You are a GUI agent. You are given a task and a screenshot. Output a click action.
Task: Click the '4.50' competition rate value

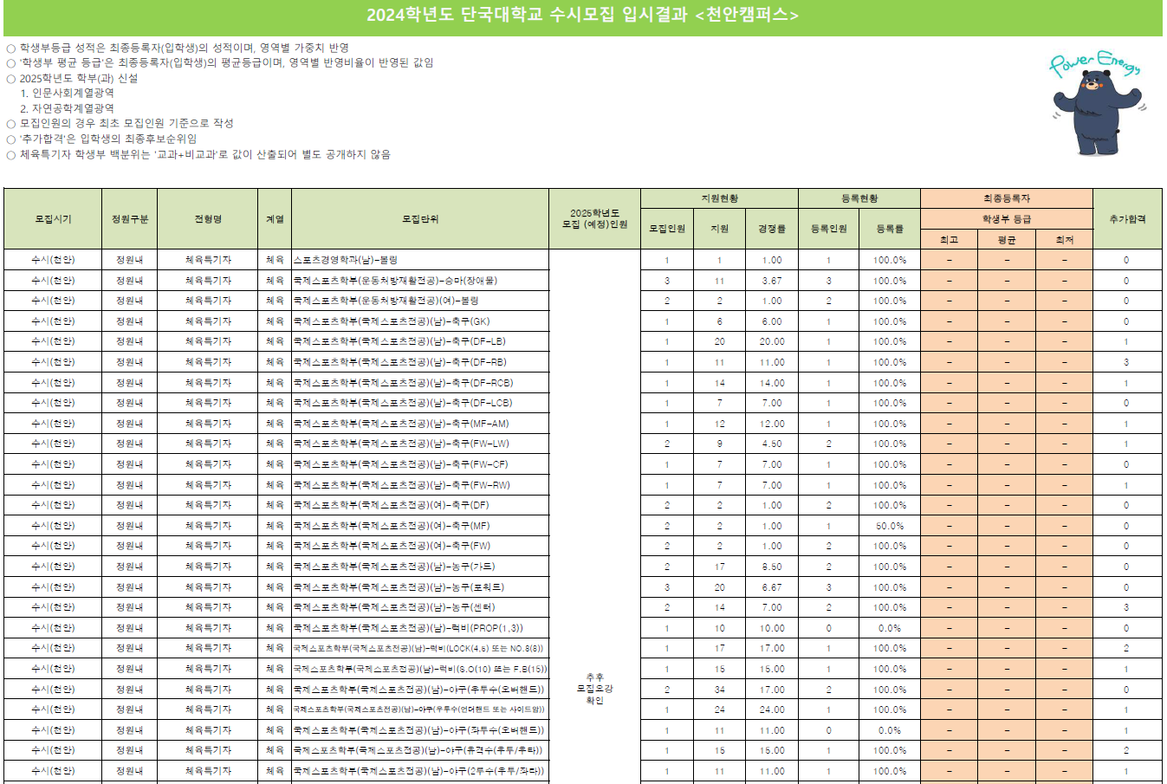(772, 444)
